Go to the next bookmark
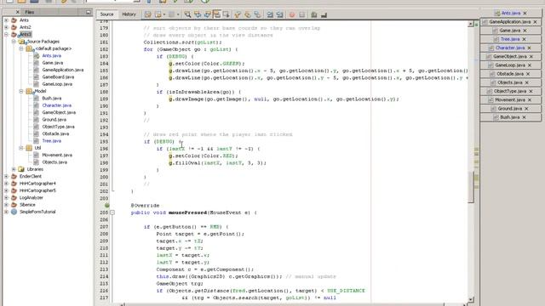Viewport: 545px width, 306px height. pos(248,14)
